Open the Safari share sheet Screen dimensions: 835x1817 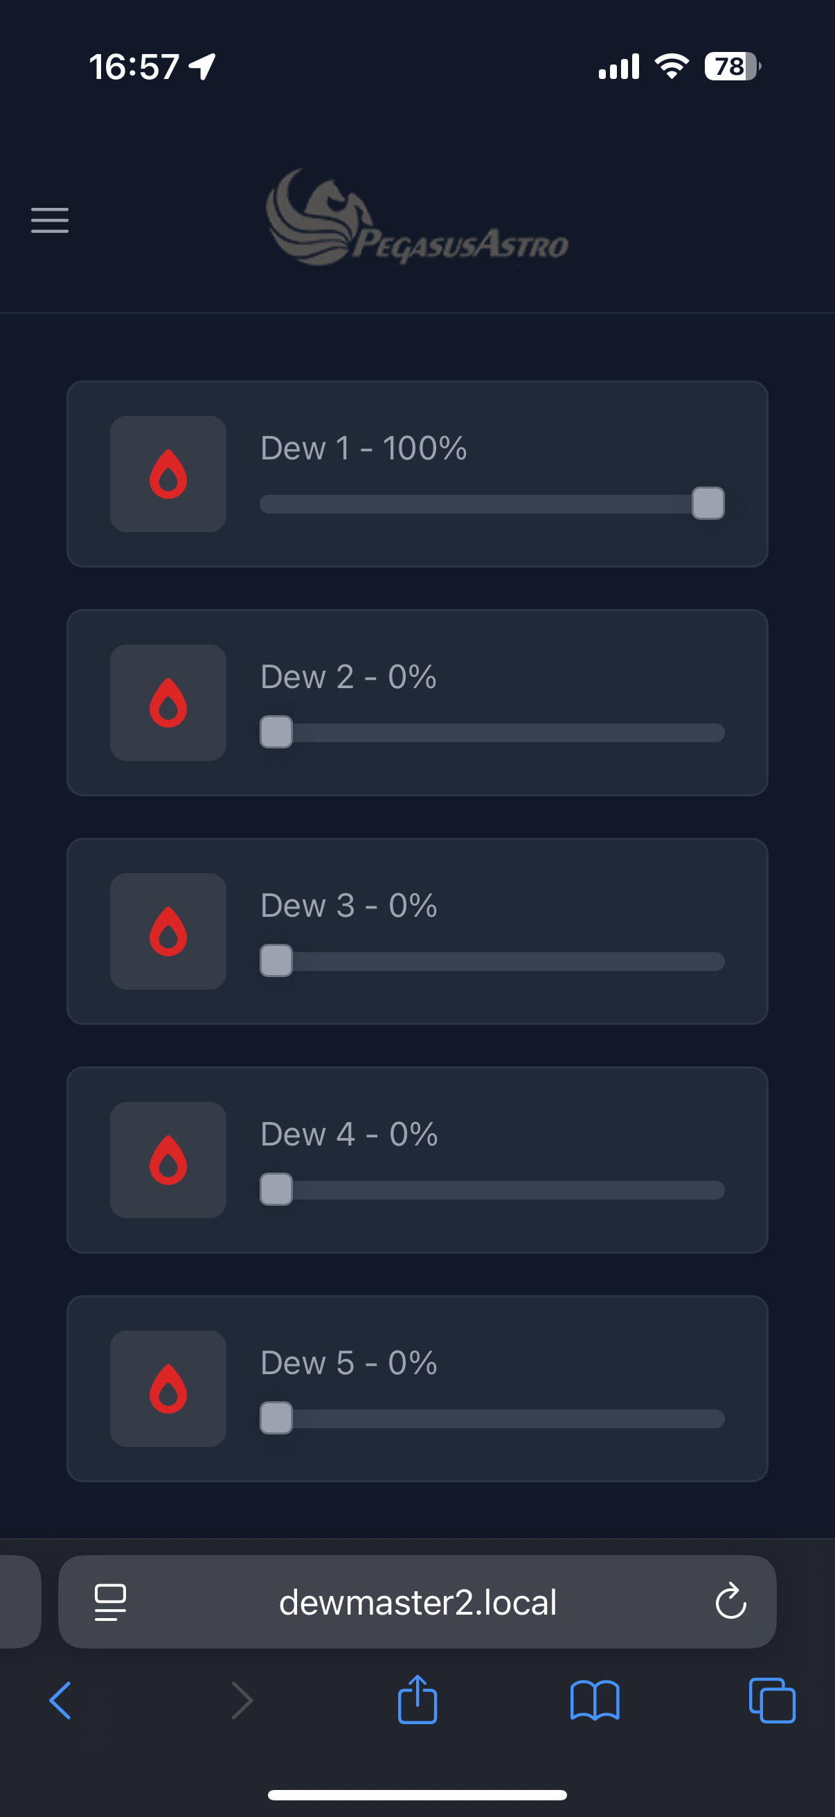tap(417, 1700)
